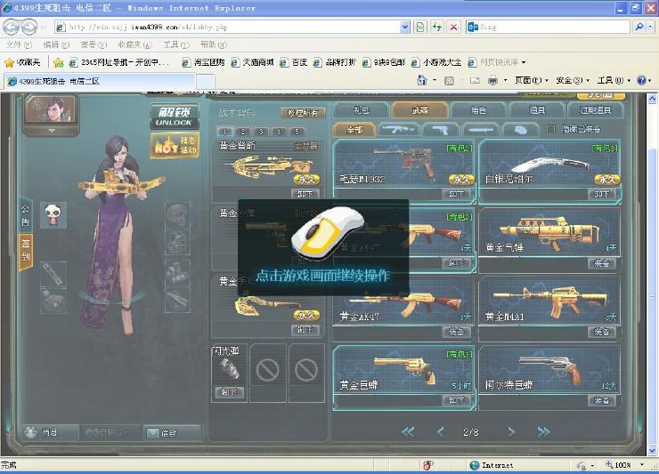Screen dimensions: 659x474
Task: Switch to the items (道具) tab
Action: coord(537,110)
